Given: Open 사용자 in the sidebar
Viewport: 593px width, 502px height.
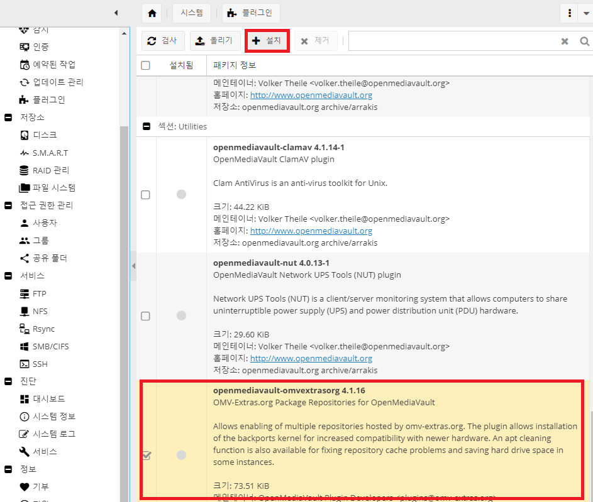Looking at the screenshot, I should coord(38,223).
